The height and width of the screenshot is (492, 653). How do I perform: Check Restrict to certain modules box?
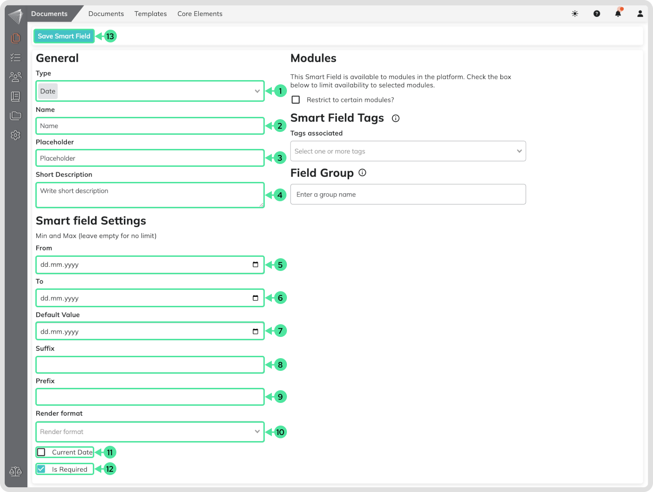296,100
